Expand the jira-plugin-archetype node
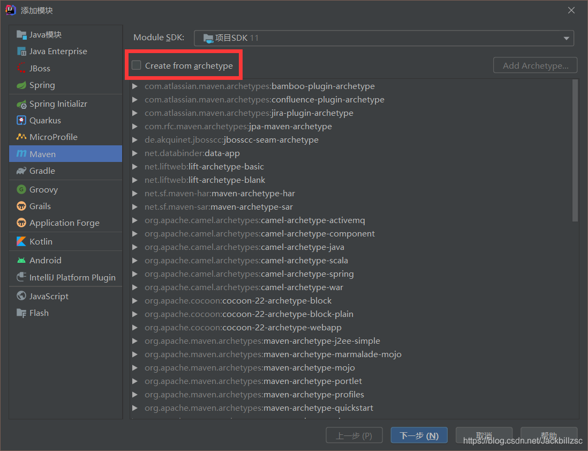This screenshot has height=451, width=588. pos(135,113)
